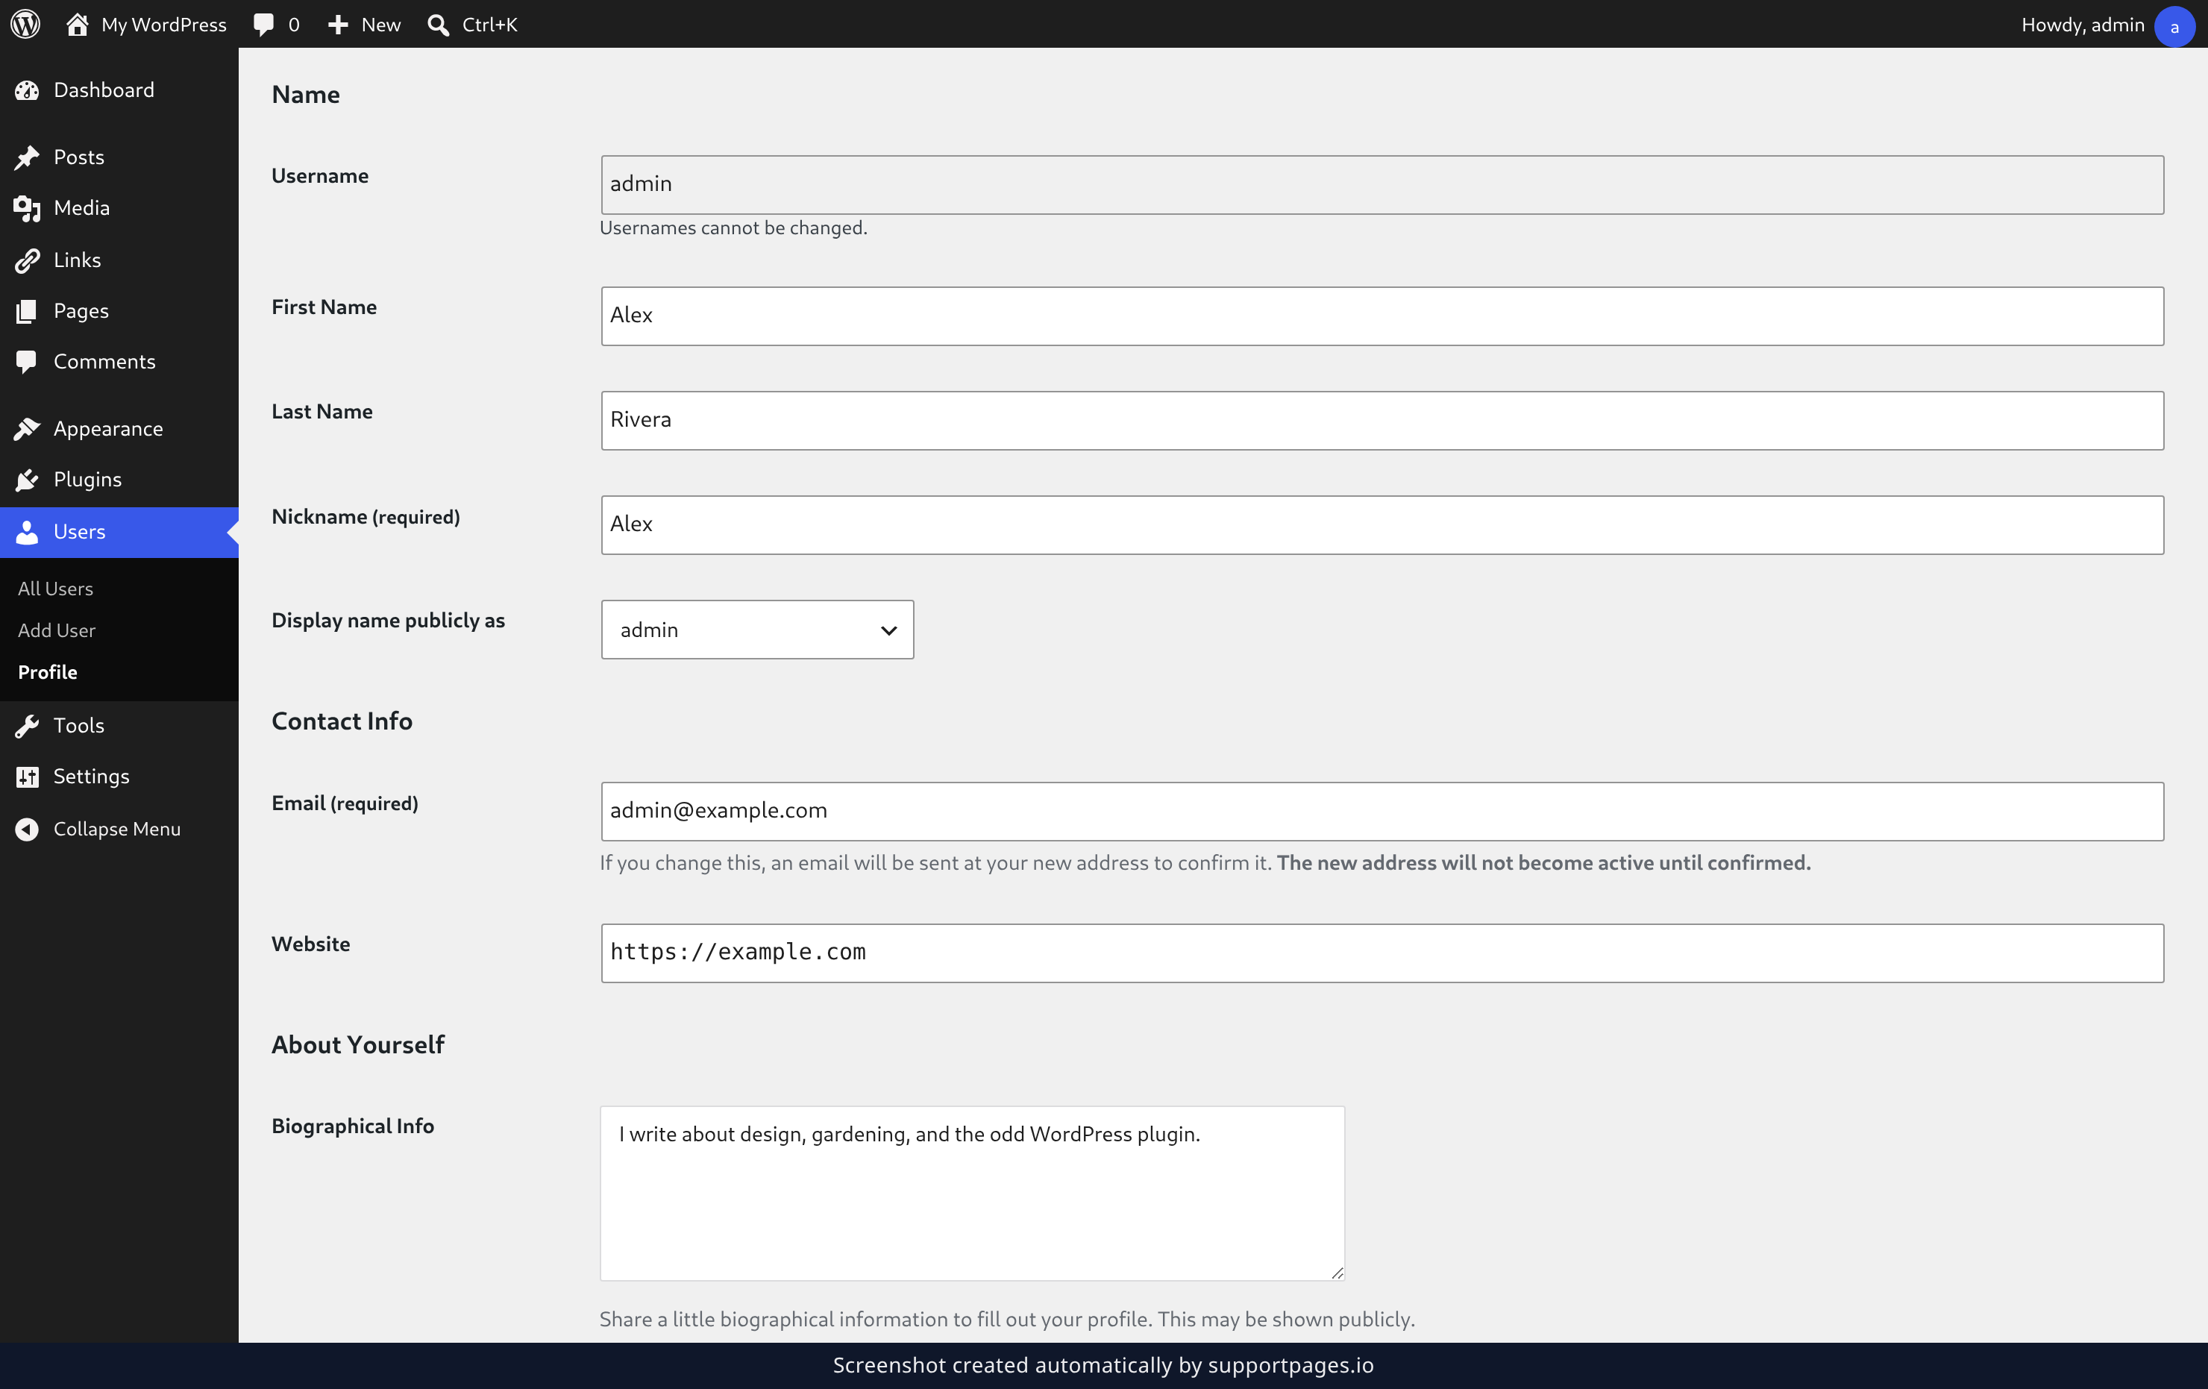Click the Dashboard menu label

[104, 90]
